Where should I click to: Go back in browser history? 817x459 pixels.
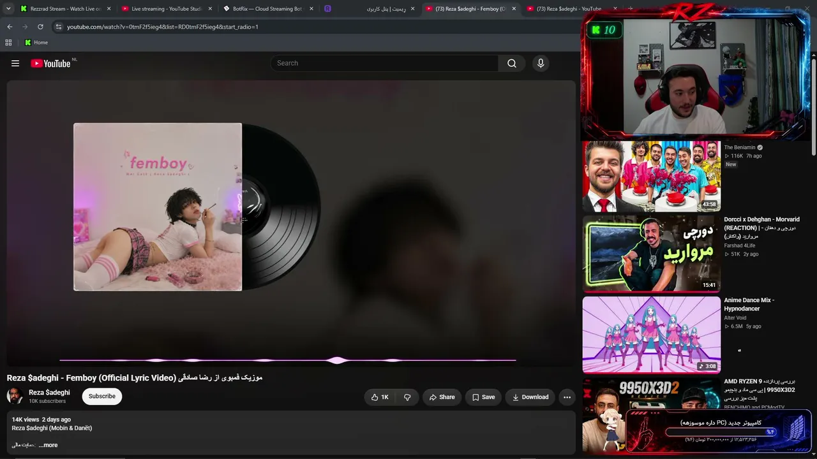pos(10,27)
